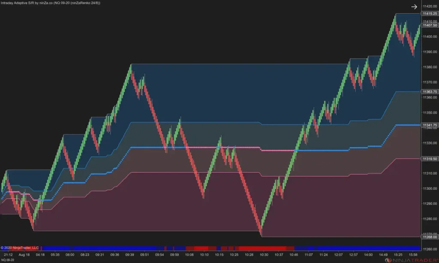
Task: Click the NQ 09-20 instrument label at bottom
Action: 8,260
